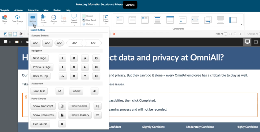Click the dashed selection box icon
260x132 pixels.
pyautogui.click(x=15, y=34)
